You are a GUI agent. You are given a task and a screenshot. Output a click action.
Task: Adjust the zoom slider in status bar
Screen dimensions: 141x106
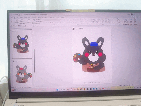138,85
